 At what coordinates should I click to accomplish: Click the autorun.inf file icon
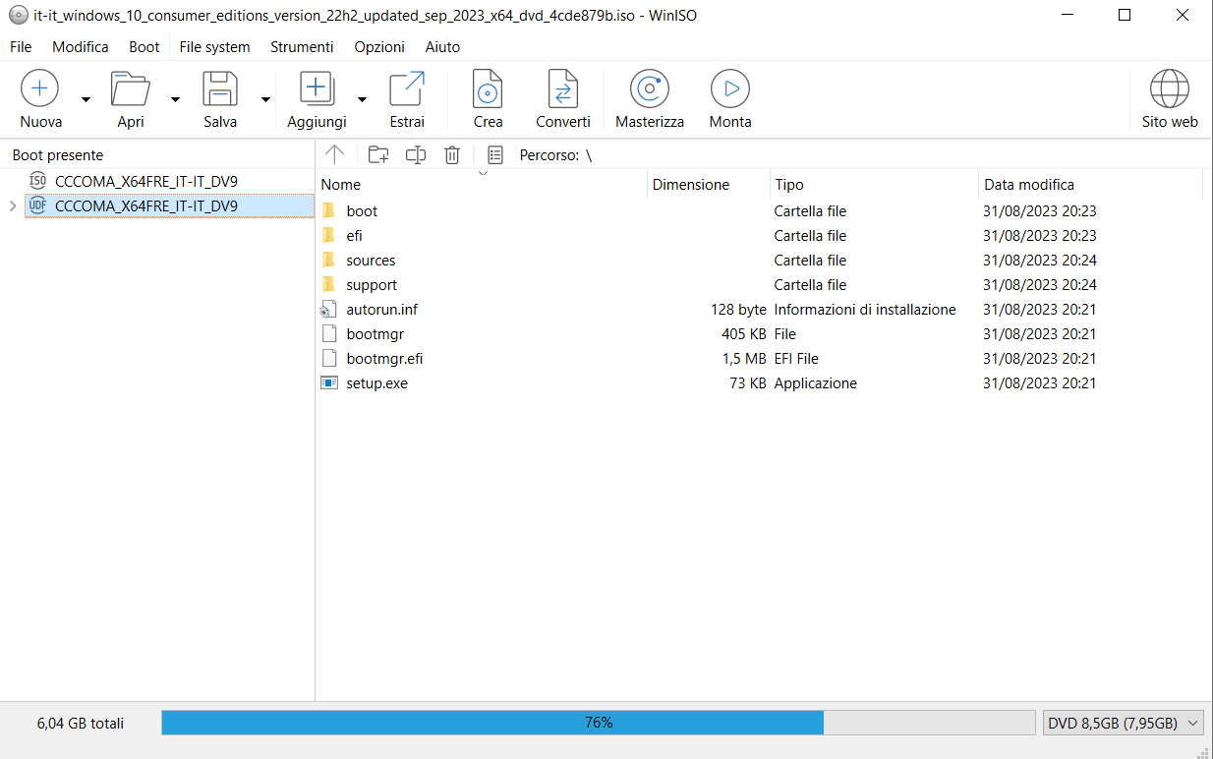click(x=328, y=309)
